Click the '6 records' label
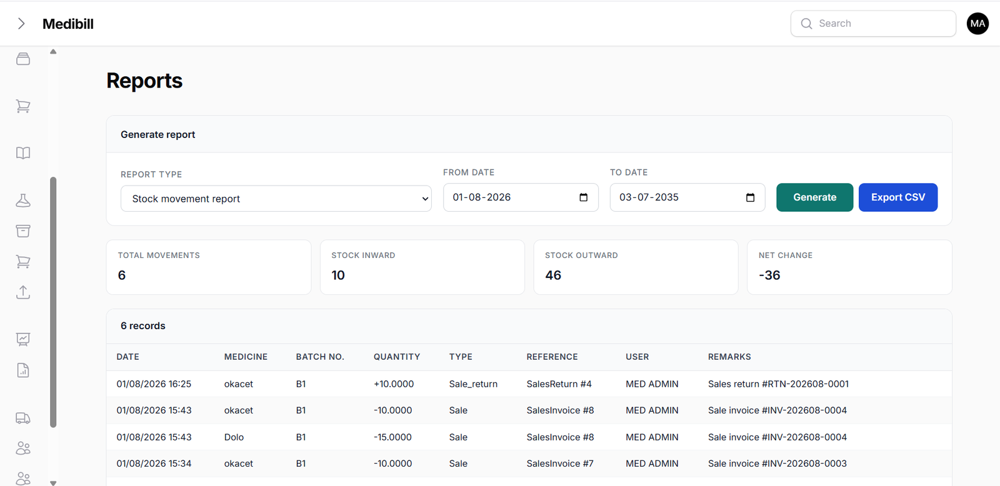 point(143,326)
